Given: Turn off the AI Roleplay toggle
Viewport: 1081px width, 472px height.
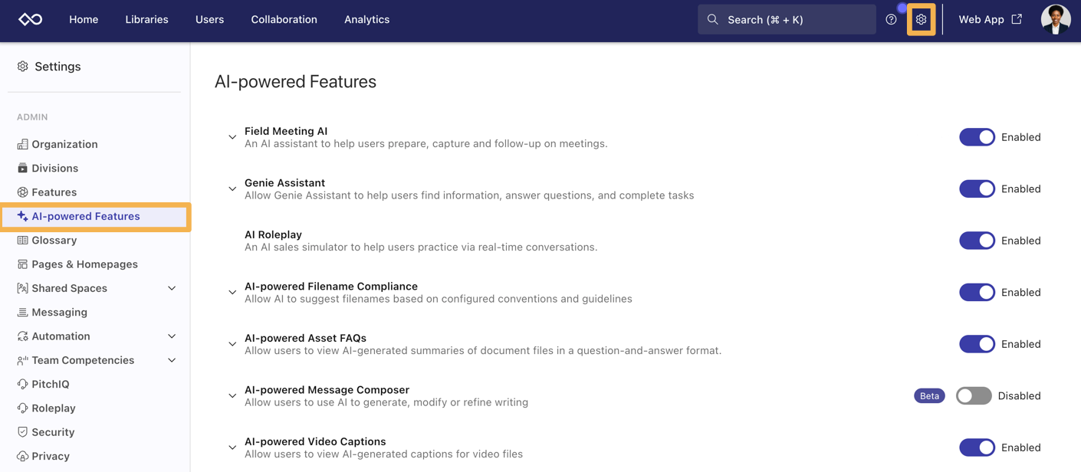Looking at the screenshot, I should (x=977, y=241).
